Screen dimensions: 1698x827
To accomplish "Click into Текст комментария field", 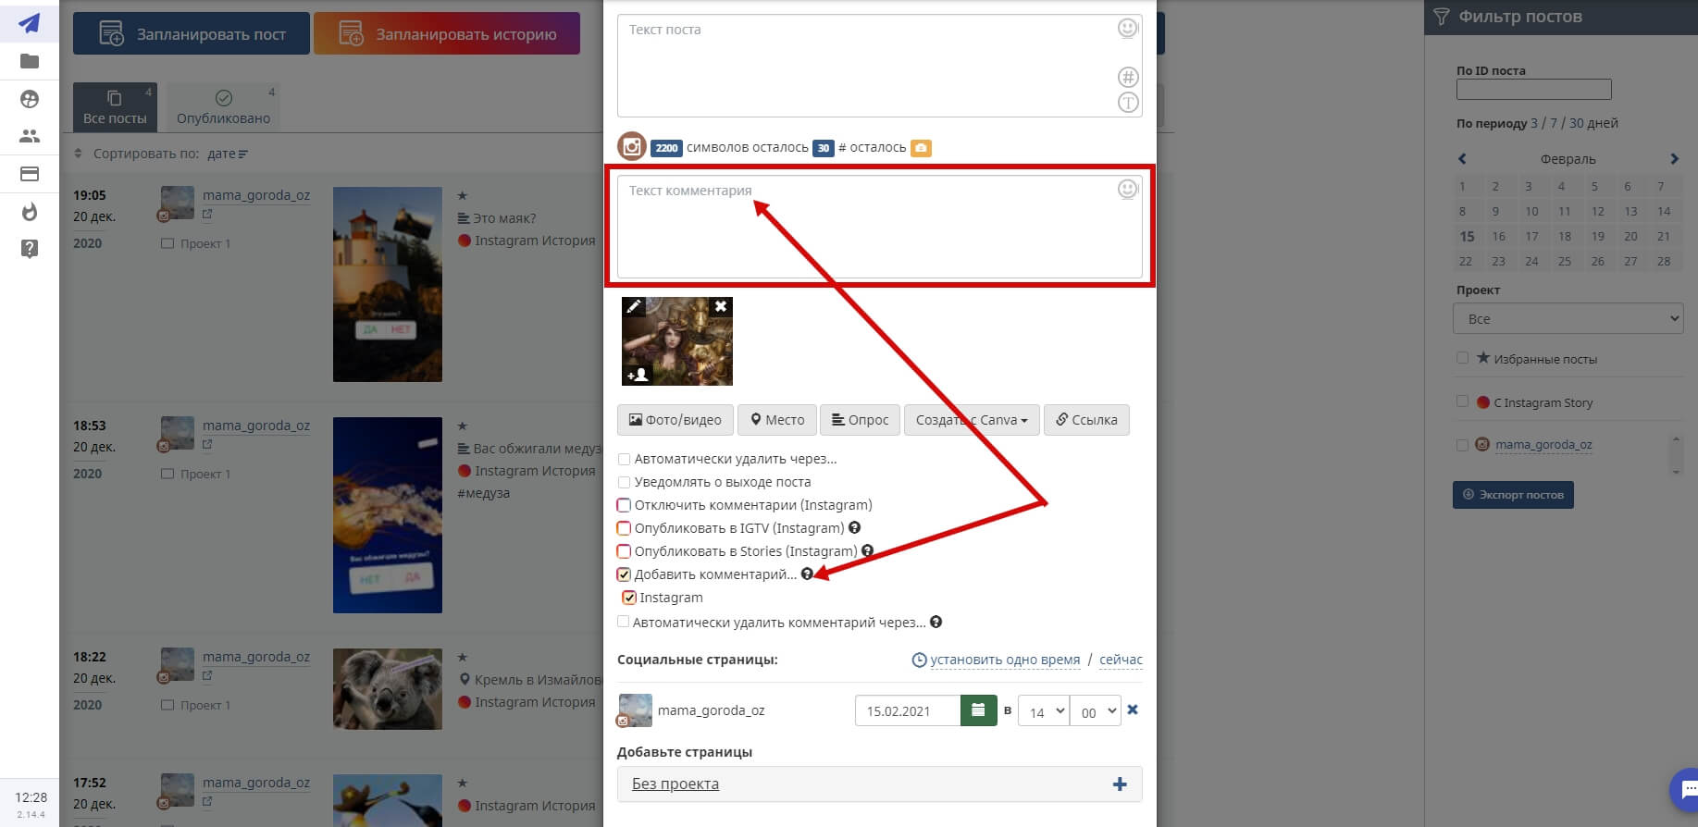I will click(879, 227).
